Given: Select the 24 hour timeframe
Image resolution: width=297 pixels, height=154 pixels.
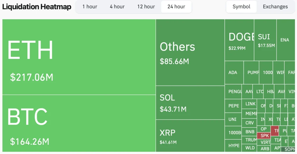Looking at the screenshot, I should 176,7.
